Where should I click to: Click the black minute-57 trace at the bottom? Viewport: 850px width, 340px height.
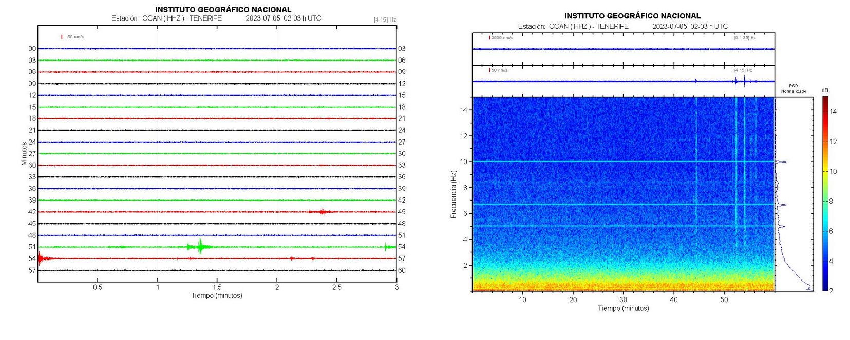coord(205,270)
